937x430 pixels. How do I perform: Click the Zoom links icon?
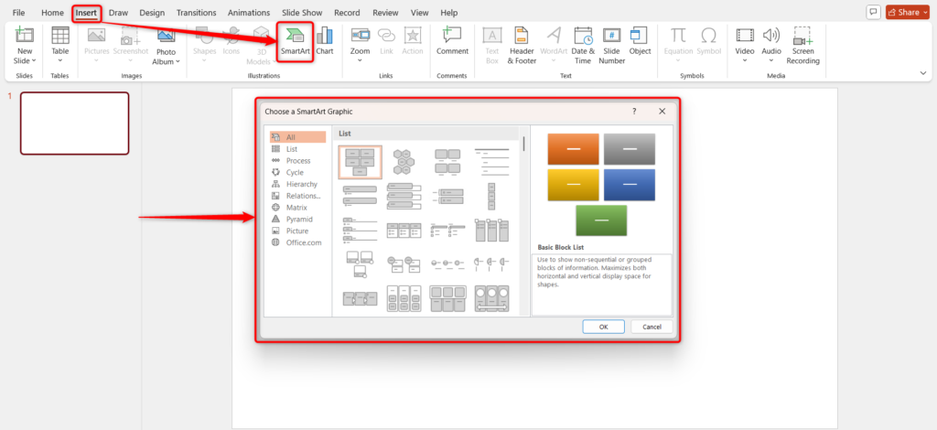(360, 36)
